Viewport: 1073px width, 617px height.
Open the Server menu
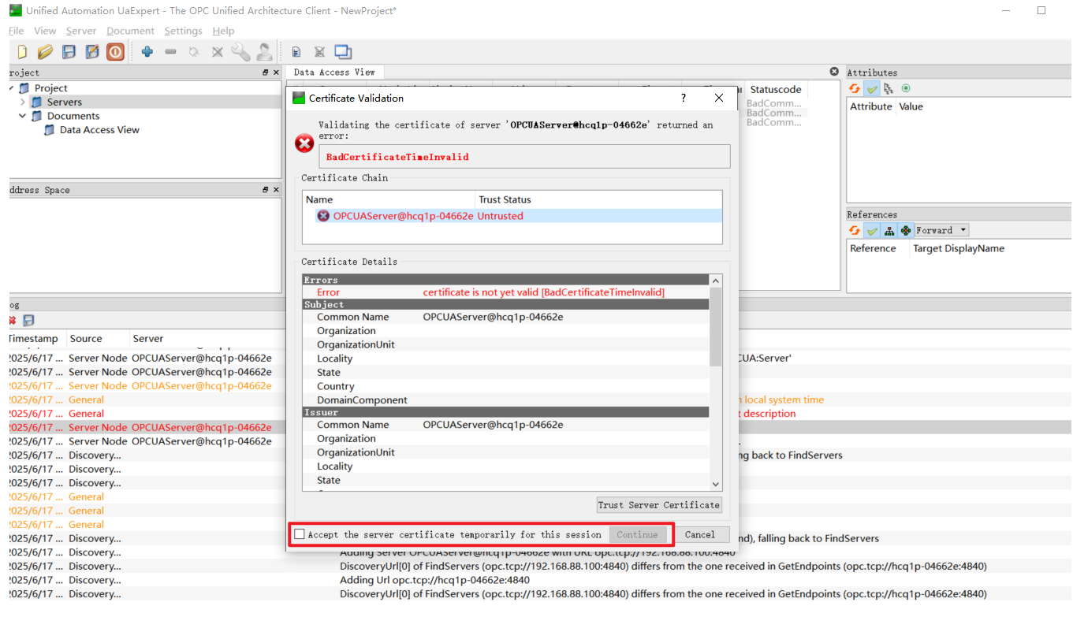point(81,31)
